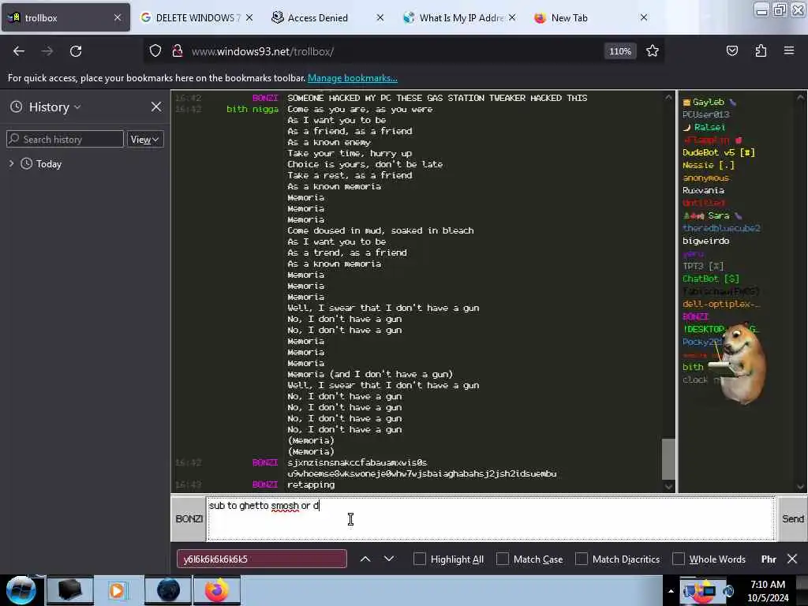The width and height of the screenshot is (808, 606).
Task: Click the chat scrollbar thumb
Action: pos(668,458)
